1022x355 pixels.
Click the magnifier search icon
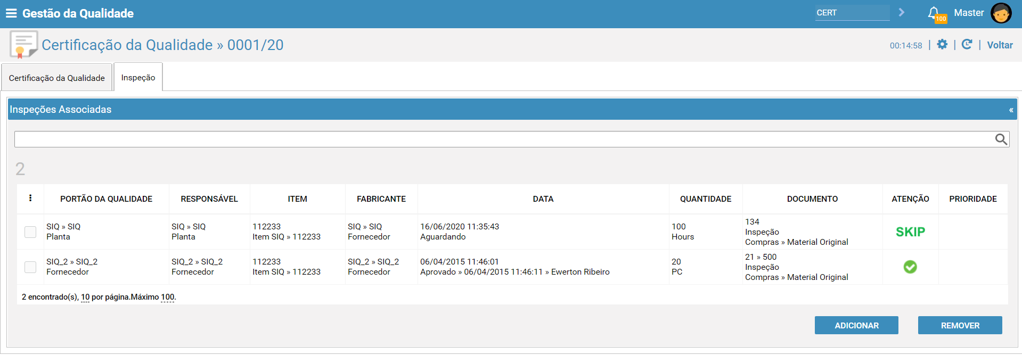pyautogui.click(x=1001, y=139)
